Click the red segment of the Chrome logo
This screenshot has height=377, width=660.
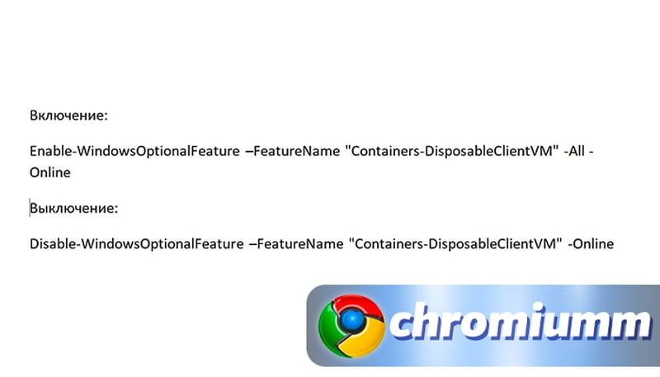358,305
